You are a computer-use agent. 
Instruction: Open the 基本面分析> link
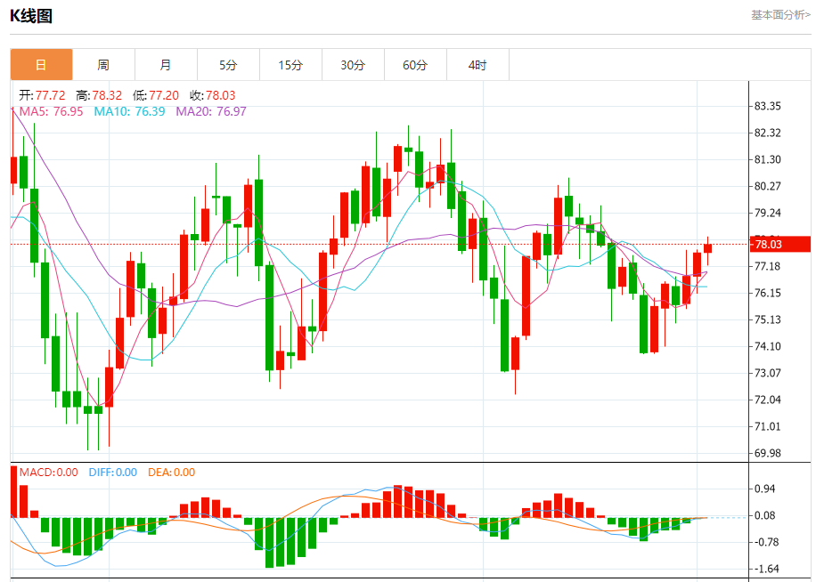pos(780,15)
